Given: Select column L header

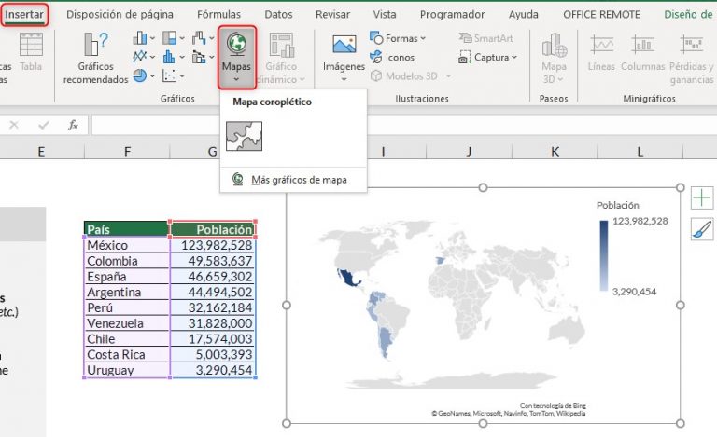Looking at the screenshot, I should (x=640, y=152).
